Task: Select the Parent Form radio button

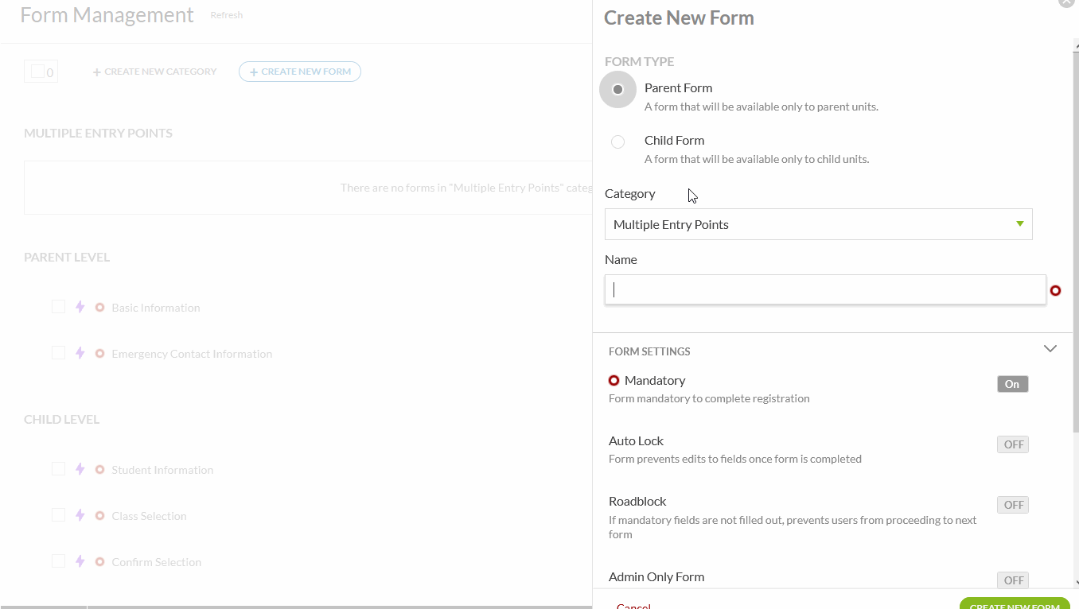Action: (x=617, y=90)
